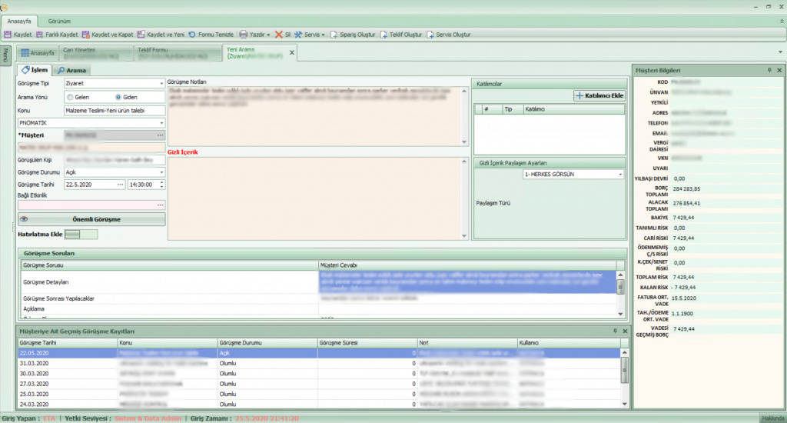Click Gizli İçerik text area
Image resolution: width=787 pixels, height=423 pixels.
[314, 198]
